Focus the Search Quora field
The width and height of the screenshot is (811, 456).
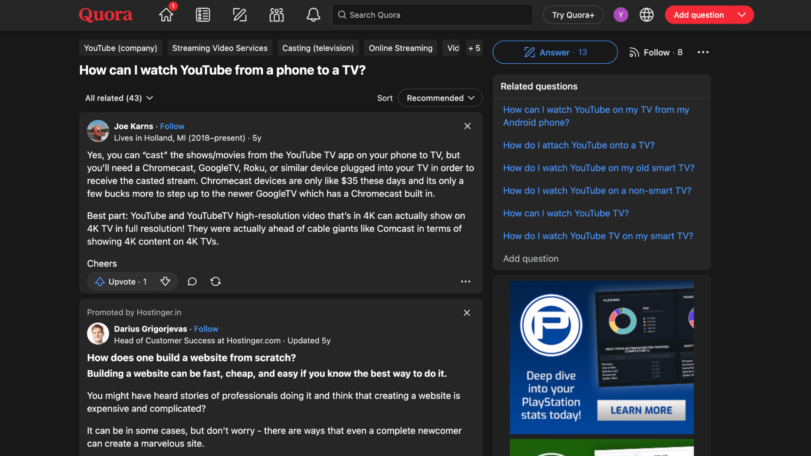[x=432, y=15]
